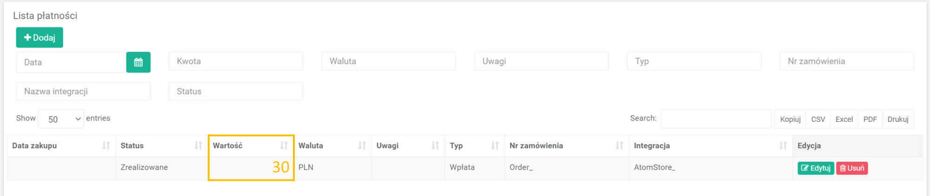Sort by Waluta column arrows

point(362,145)
